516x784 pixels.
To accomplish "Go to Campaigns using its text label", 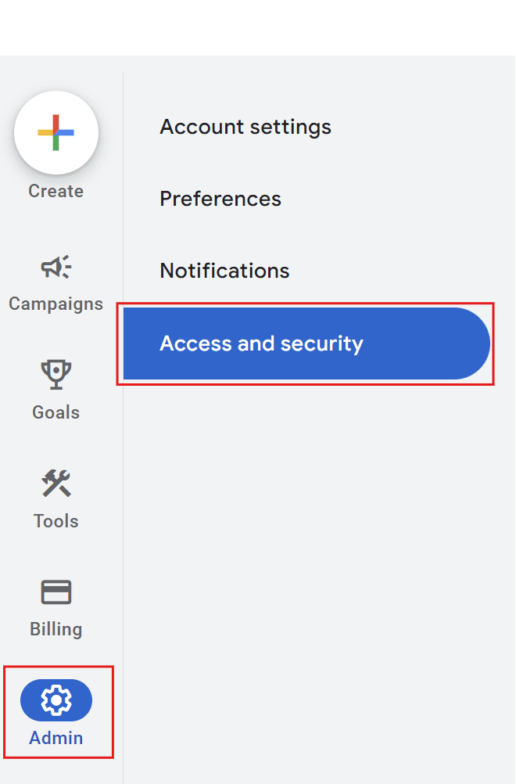I will click(x=56, y=304).
